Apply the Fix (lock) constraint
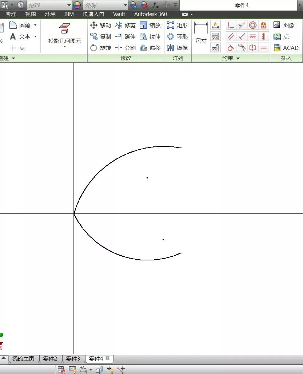Screen dimensions: 303x374 point(263,25)
